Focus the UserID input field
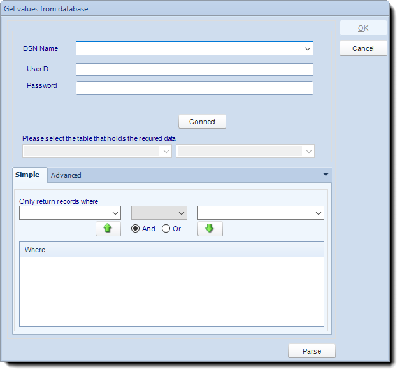 click(194, 69)
